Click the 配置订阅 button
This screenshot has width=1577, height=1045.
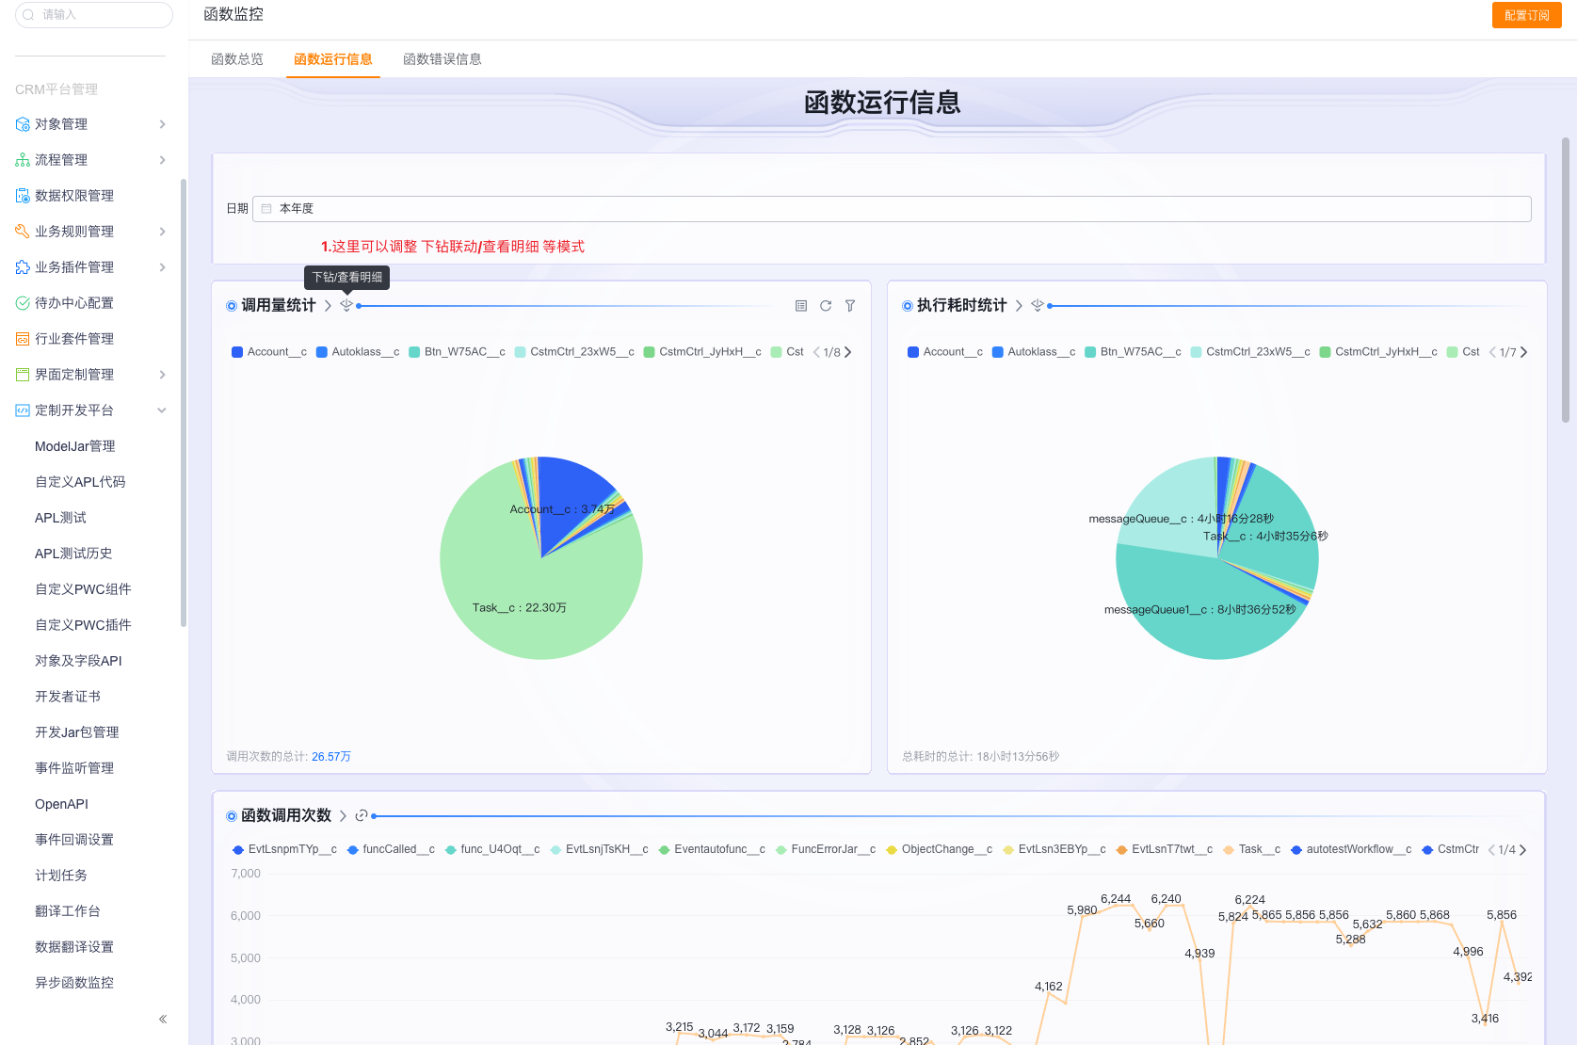[x=1526, y=15]
